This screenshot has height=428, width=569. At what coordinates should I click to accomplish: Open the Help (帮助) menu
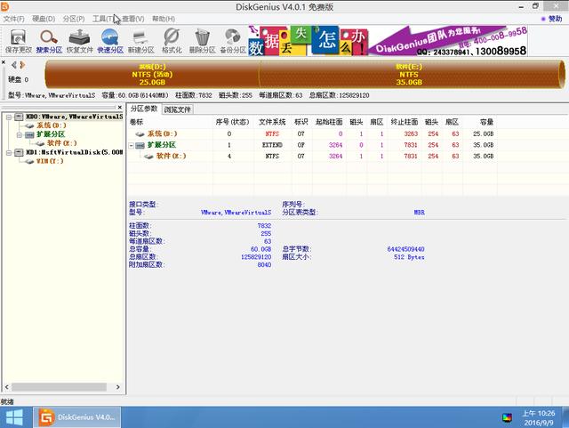(x=164, y=19)
